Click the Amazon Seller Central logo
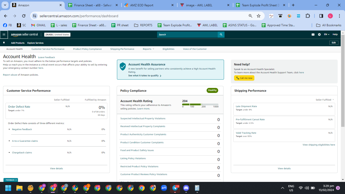Viewport: 345px width, 194px height. [24, 35]
